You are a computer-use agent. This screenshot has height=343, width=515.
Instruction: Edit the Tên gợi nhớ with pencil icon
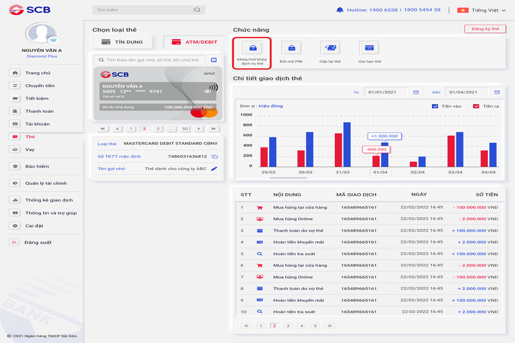tap(214, 169)
